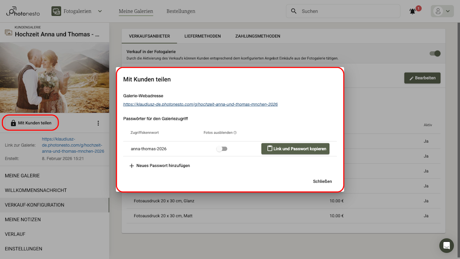This screenshot has width=460, height=259.
Task: Click inside the Suchen search field
Action: point(341,11)
